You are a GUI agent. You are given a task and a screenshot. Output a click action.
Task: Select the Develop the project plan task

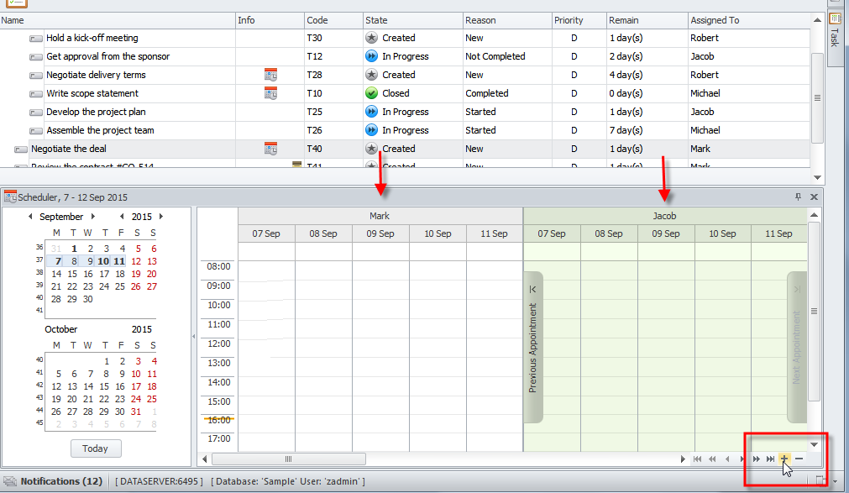(x=96, y=112)
